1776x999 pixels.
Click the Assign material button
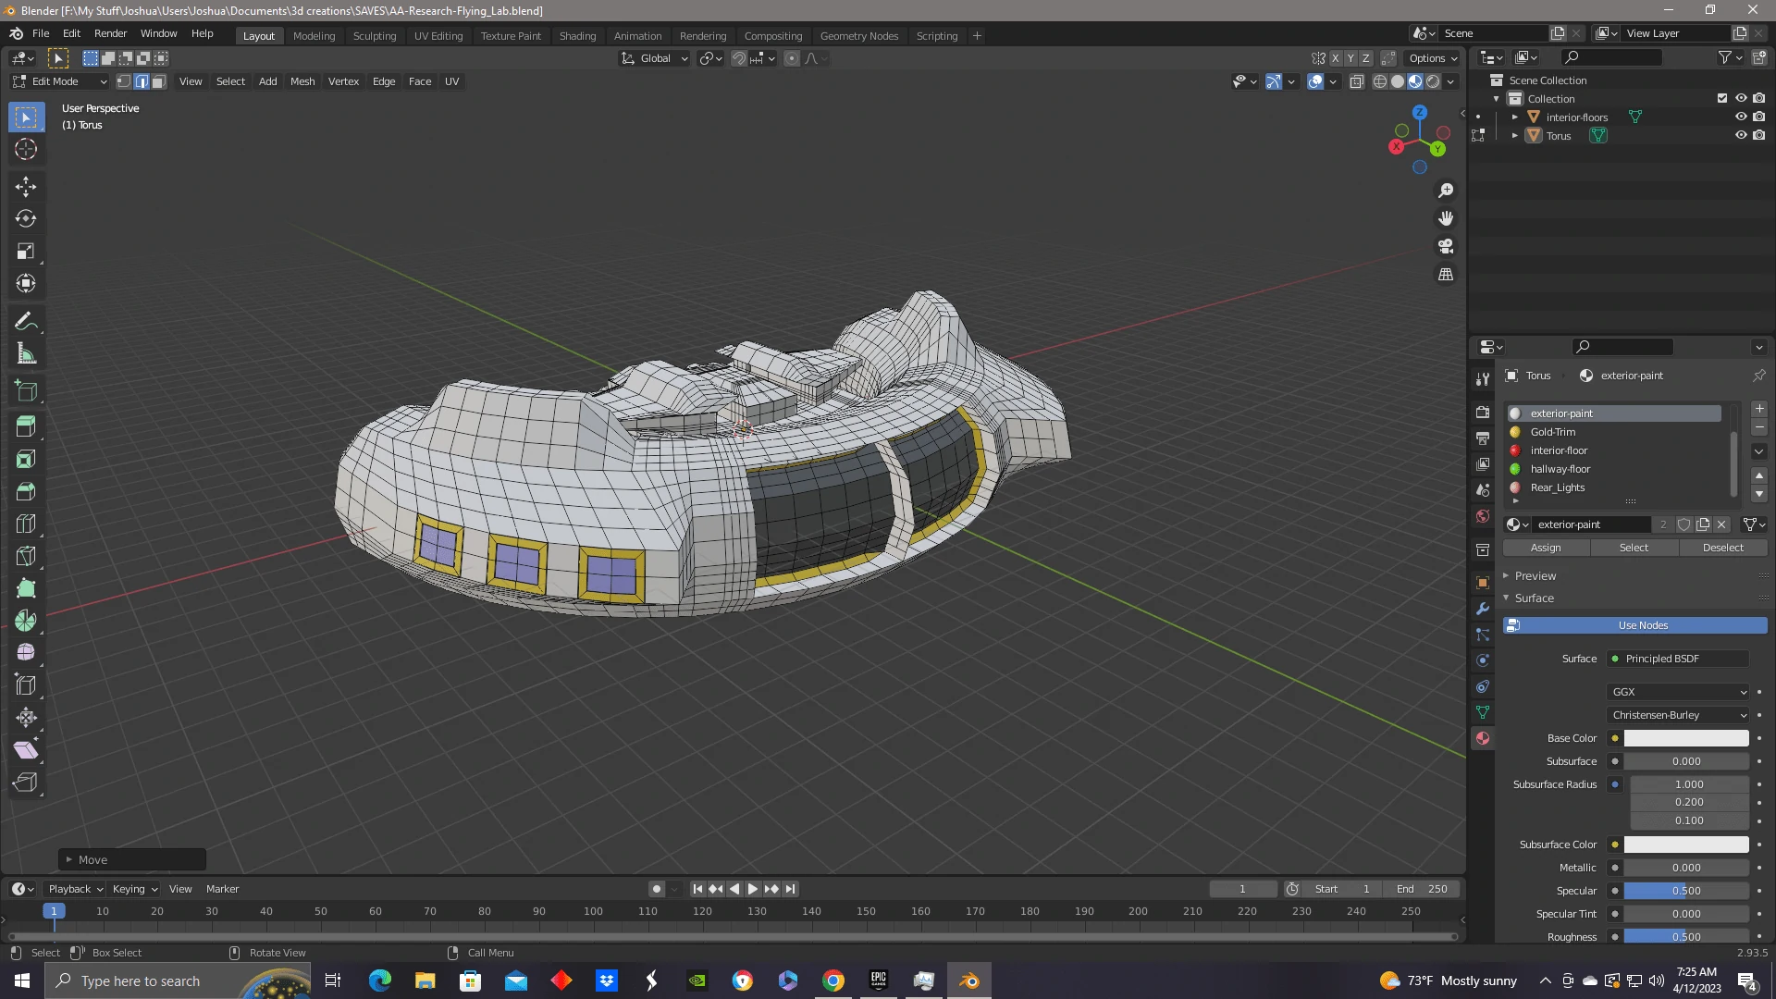click(1546, 548)
